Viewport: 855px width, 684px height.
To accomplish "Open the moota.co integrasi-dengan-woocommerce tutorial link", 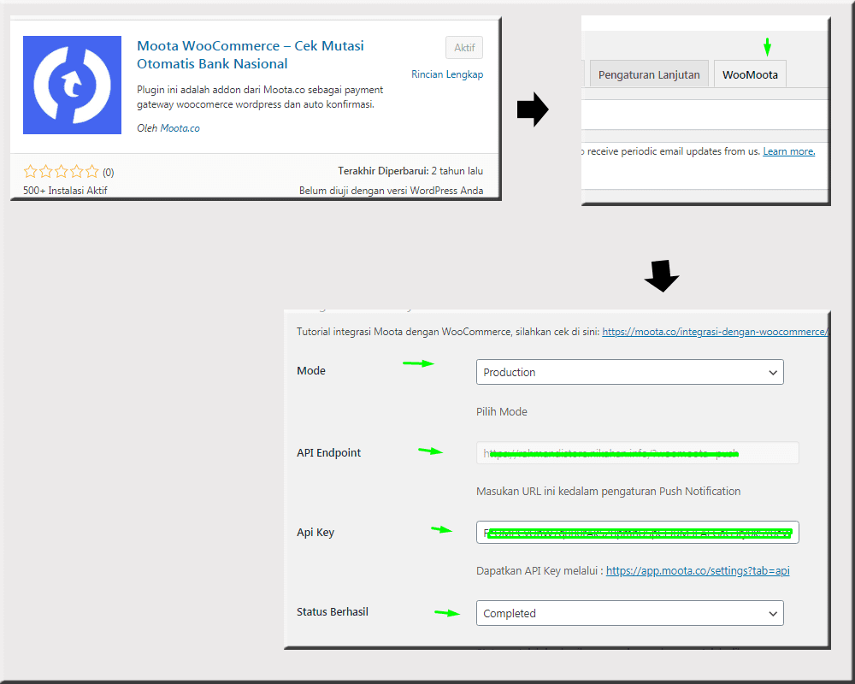I will pos(715,332).
